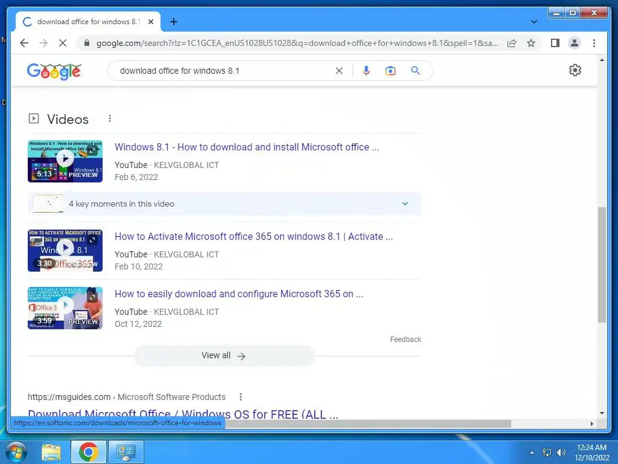View site information lock icon

87,43
